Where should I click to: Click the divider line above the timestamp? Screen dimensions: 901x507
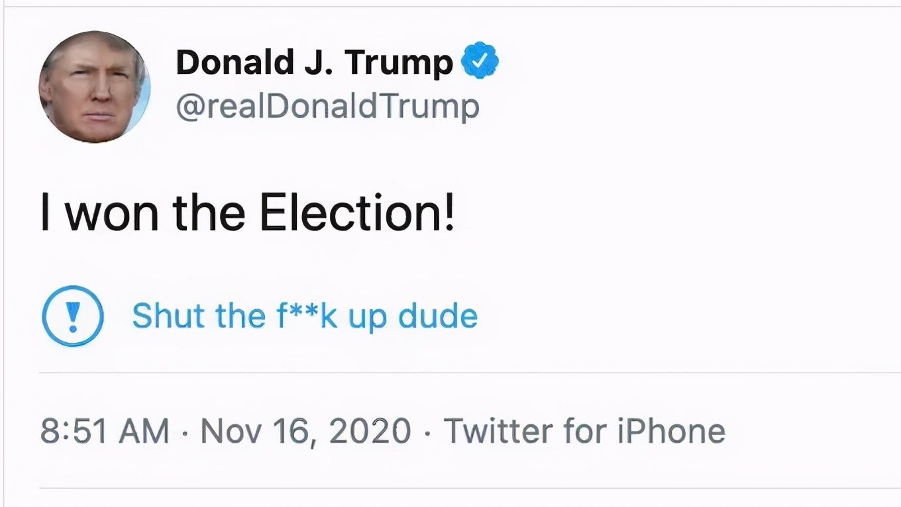click(x=464, y=373)
